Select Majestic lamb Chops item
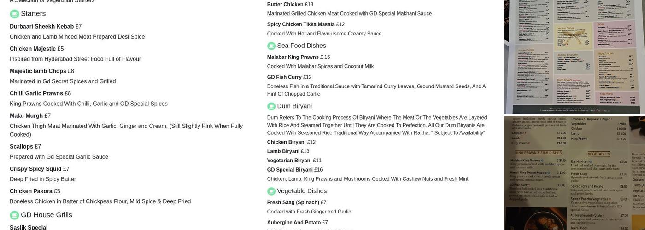Image resolution: width=645 pixels, height=230 pixels. (x=38, y=71)
